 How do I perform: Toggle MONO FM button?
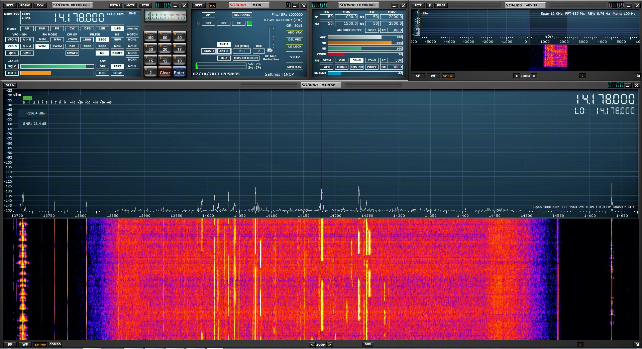(x=342, y=67)
